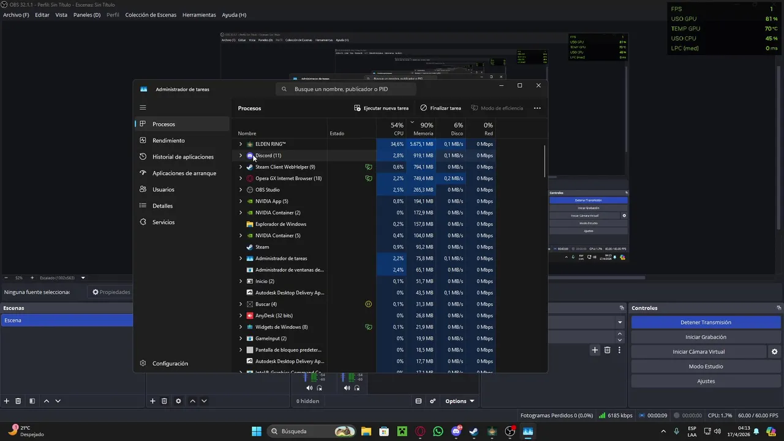
Task: Select Steam Client WebHelper (9) row
Action: tap(365, 167)
